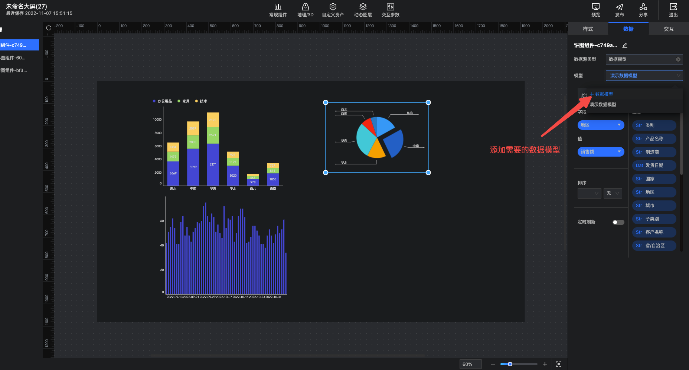Click the 预览 preview icon
Image resolution: width=689 pixels, height=370 pixels.
click(595, 7)
